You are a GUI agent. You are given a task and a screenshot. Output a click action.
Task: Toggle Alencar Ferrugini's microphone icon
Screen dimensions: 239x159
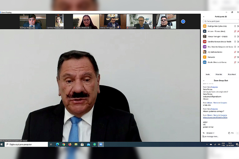(x=235, y=36)
